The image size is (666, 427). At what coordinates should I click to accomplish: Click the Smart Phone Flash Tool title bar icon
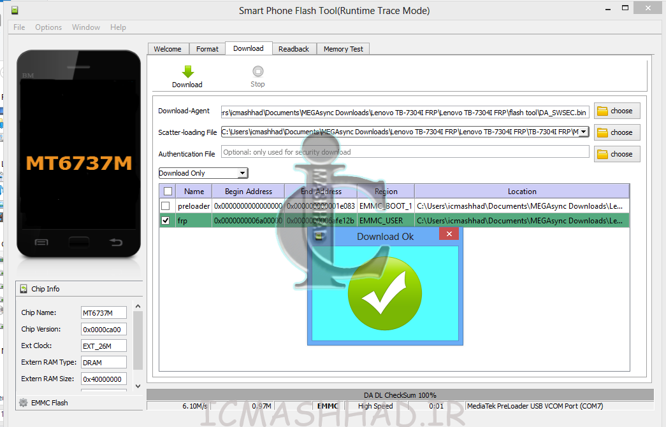click(x=15, y=10)
